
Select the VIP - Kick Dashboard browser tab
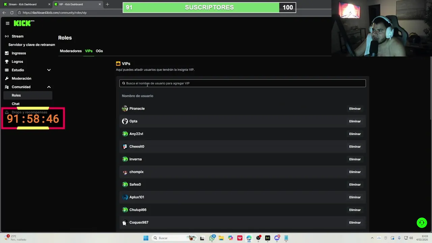tap(77, 4)
